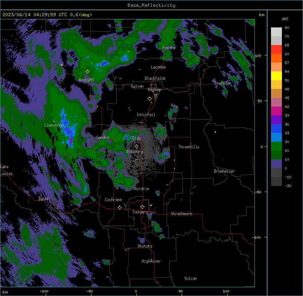Click the yellow marker above Calgary label
303x296 pixels.
(x=142, y=207)
